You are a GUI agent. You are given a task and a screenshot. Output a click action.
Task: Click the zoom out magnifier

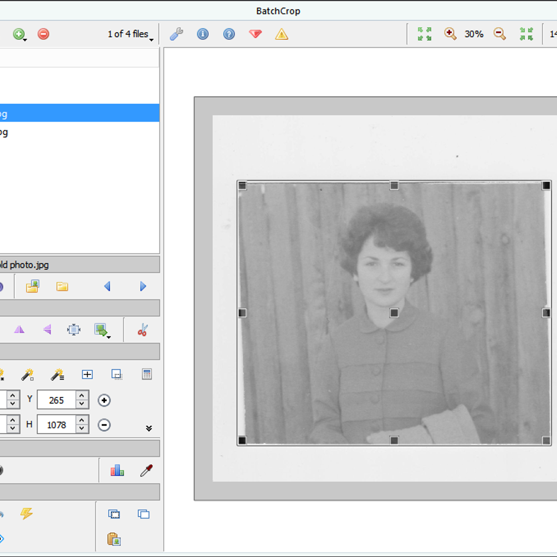click(499, 34)
